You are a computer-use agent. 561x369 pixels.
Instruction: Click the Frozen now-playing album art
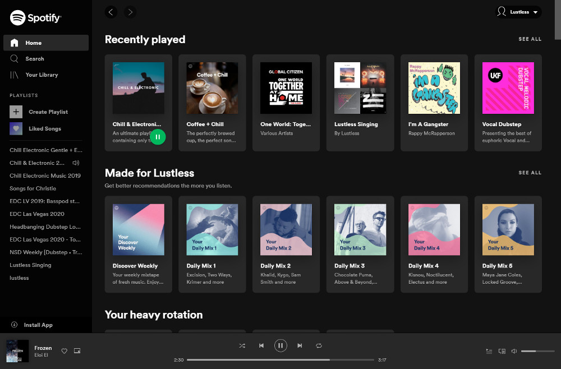click(17, 351)
